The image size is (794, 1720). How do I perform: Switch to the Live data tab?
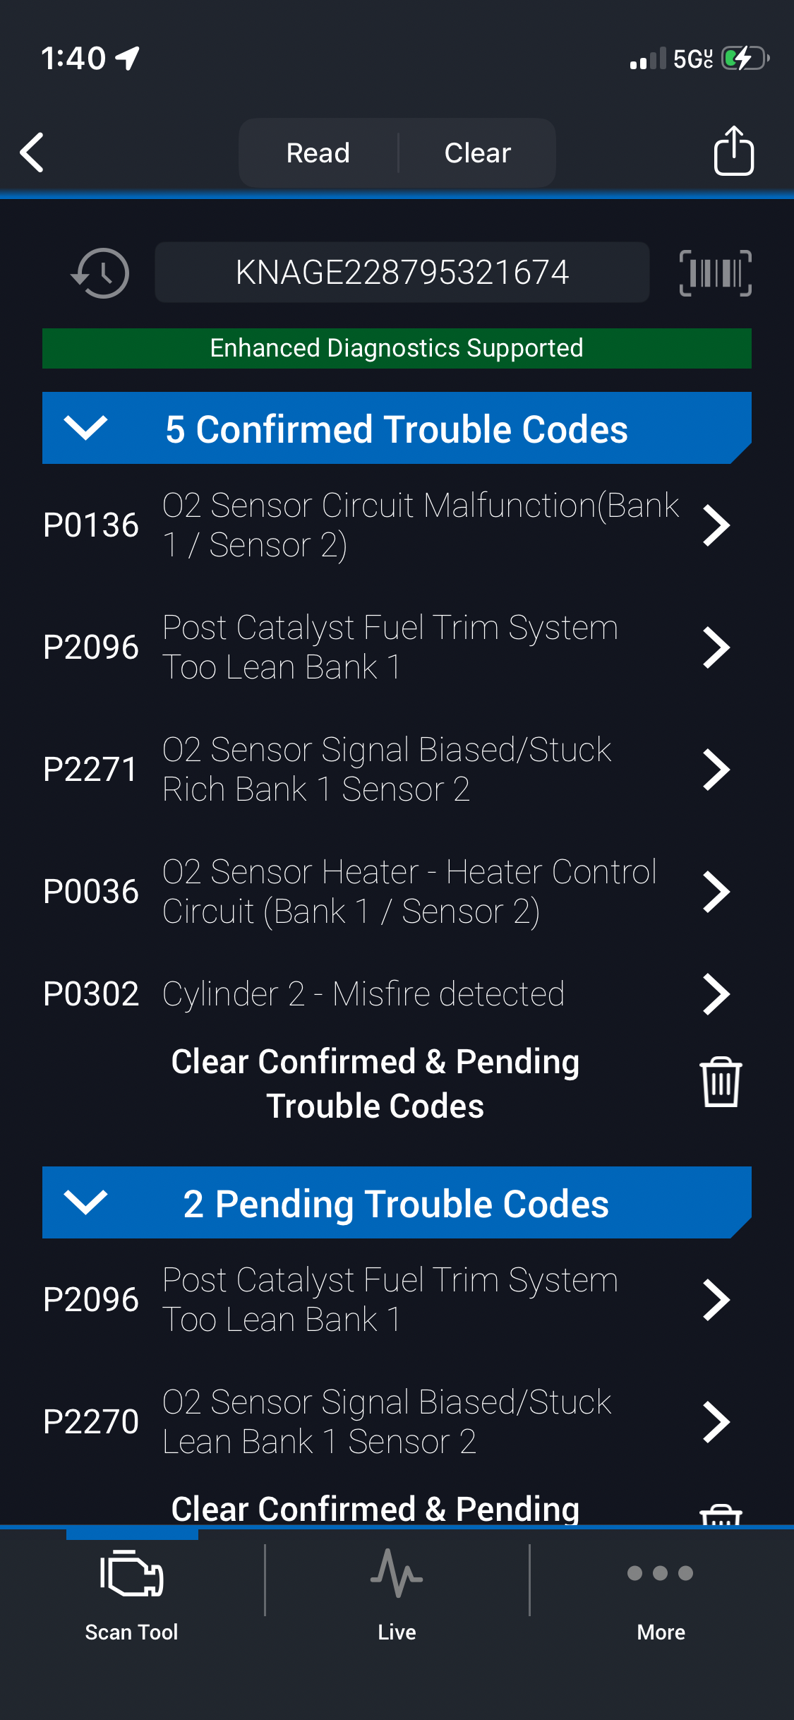pyautogui.click(x=397, y=1591)
